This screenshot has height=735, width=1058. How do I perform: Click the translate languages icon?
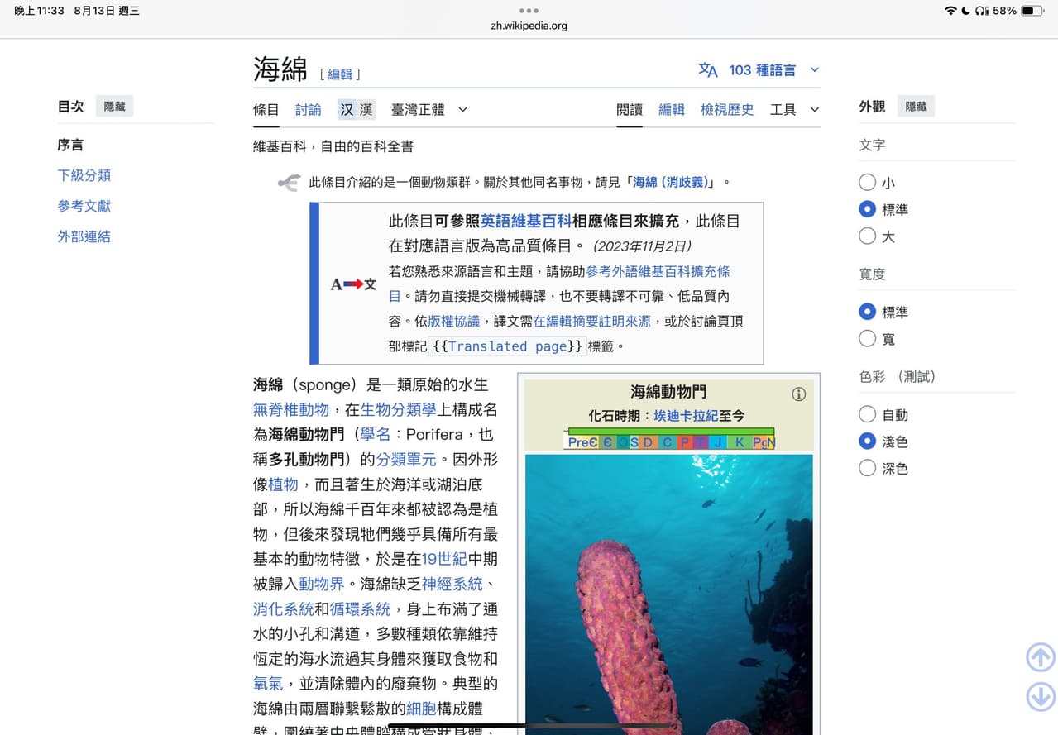[x=708, y=70]
